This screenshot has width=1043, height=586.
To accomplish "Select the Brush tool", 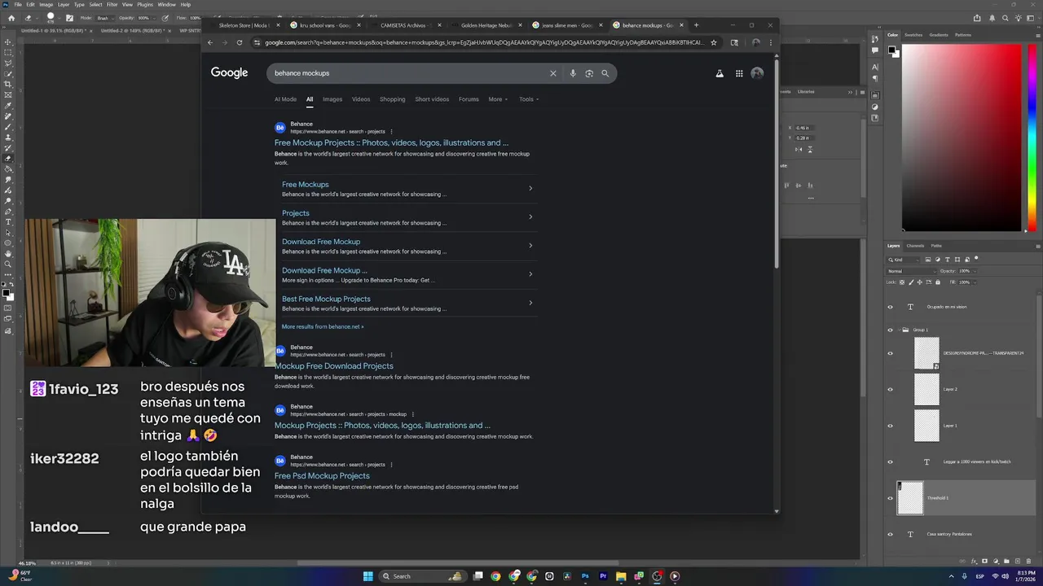I will (x=8, y=128).
